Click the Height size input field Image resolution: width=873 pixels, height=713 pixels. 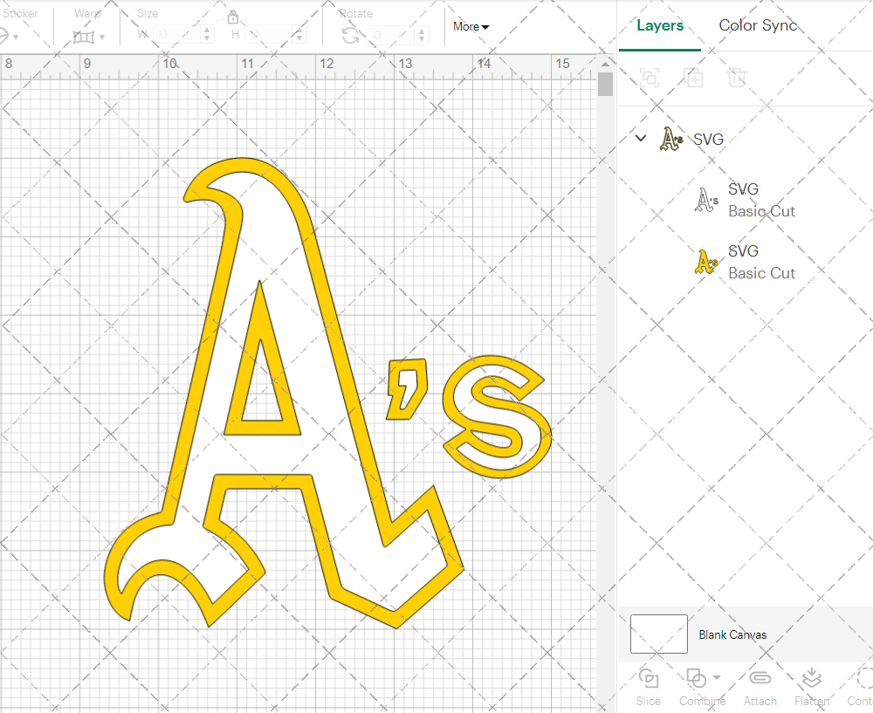(x=270, y=35)
